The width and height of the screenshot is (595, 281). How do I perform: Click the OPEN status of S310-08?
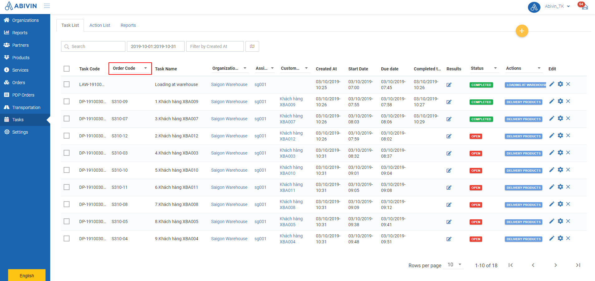click(476, 205)
